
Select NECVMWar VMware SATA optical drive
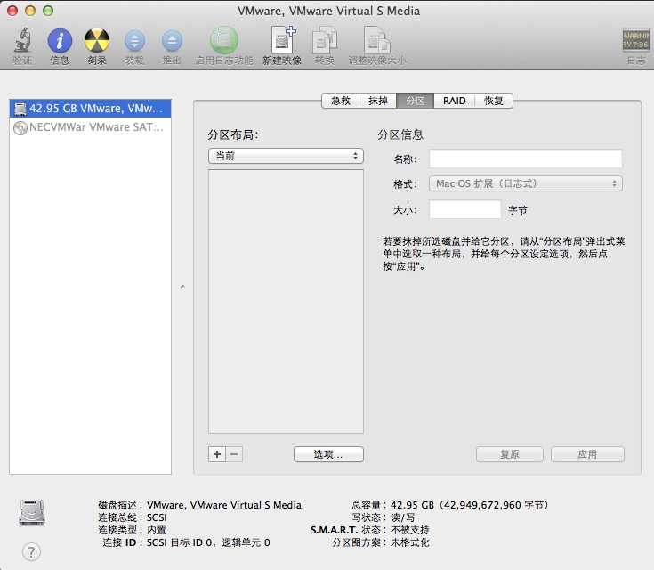point(90,127)
